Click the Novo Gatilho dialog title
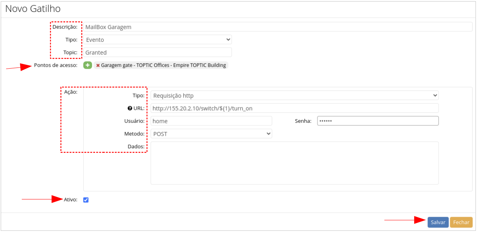Screen dimensions: 477x232 pyautogui.click(x=33, y=8)
